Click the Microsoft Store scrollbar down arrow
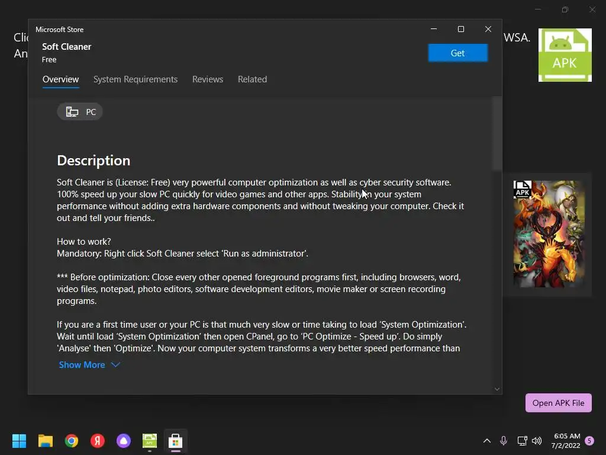The image size is (606, 455). click(497, 389)
